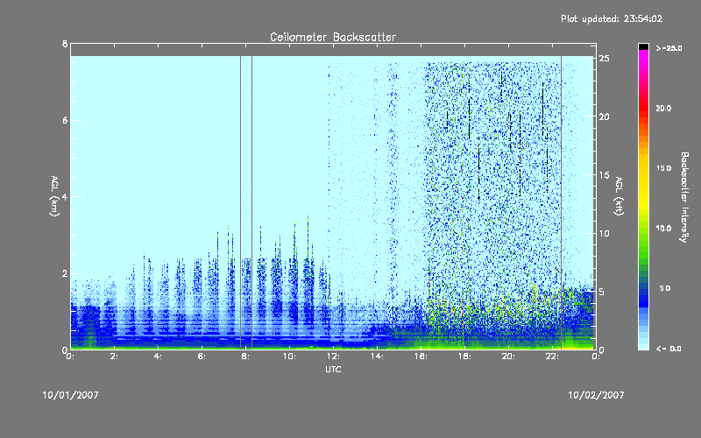Click the '20:' hour tick on UTC axis
The width and height of the screenshot is (701, 438).
point(508,357)
